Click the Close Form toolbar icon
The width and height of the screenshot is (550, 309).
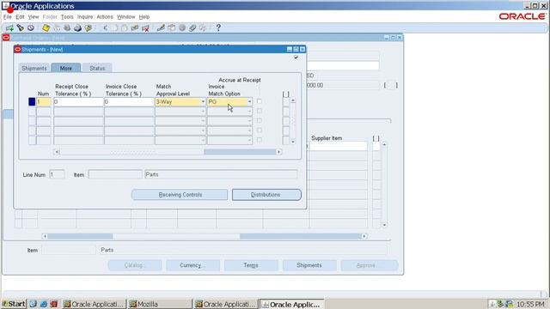click(x=88, y=28)
